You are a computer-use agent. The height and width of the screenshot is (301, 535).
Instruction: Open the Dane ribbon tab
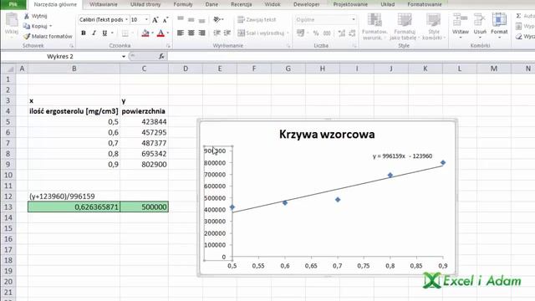coord(211,4)
